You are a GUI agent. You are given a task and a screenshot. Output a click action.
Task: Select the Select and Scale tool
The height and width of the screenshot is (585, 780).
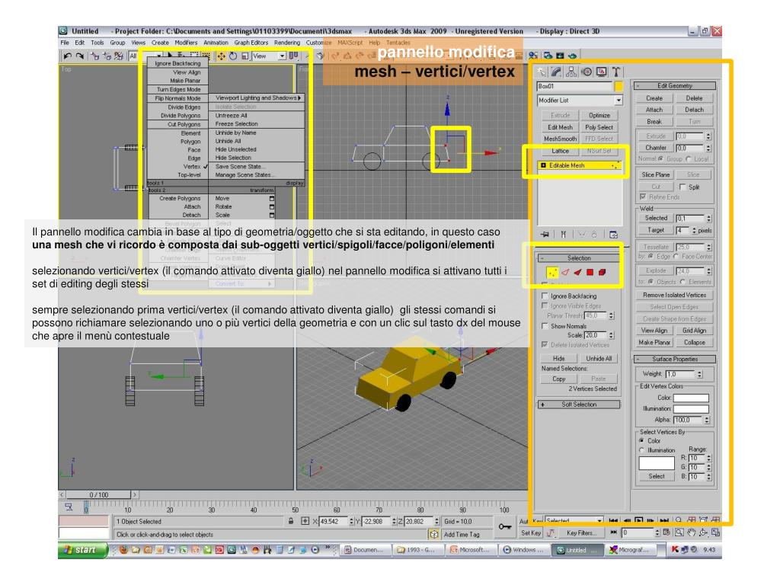click(x=245, y=56)
